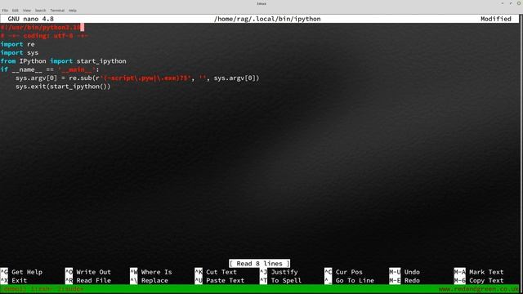This screenshot has height=294, width=523.
Task: Click the 'Justify' shortcut label
Action: click(x=284, y=272)
